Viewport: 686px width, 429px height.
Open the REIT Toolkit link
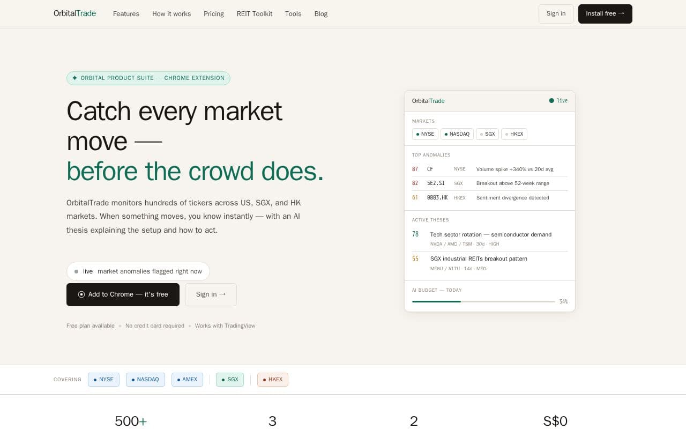pyautogui.click(x=255, y=14)
